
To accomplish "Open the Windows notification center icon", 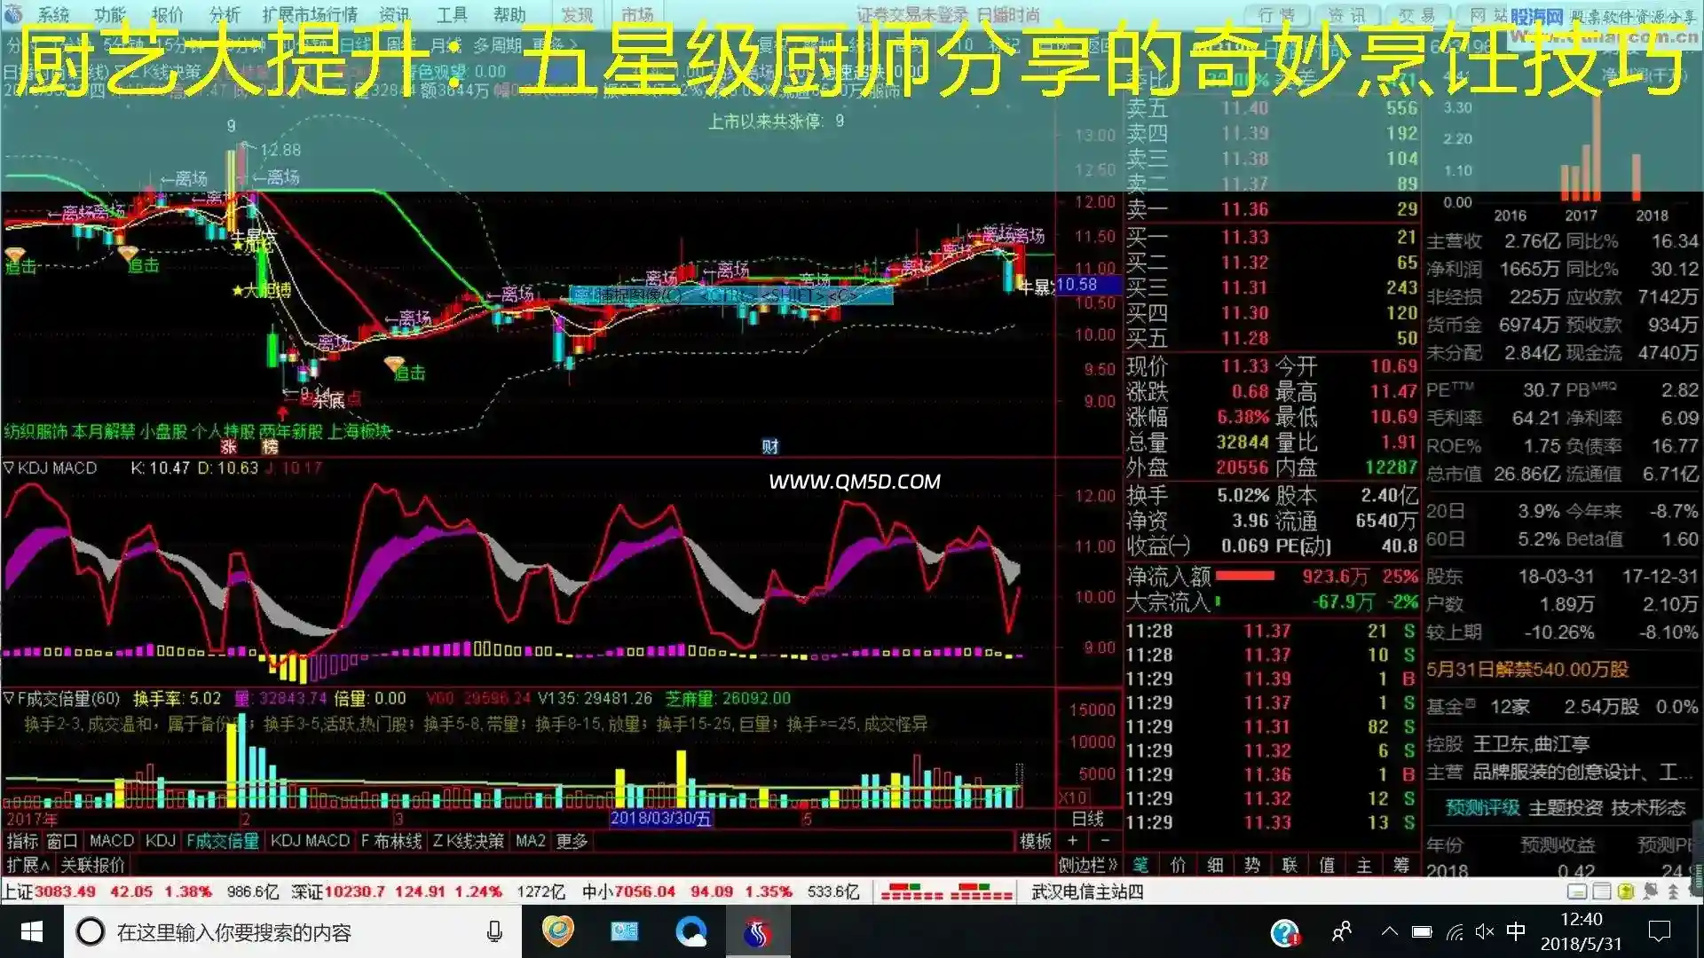I will [x=1659, y=931].
